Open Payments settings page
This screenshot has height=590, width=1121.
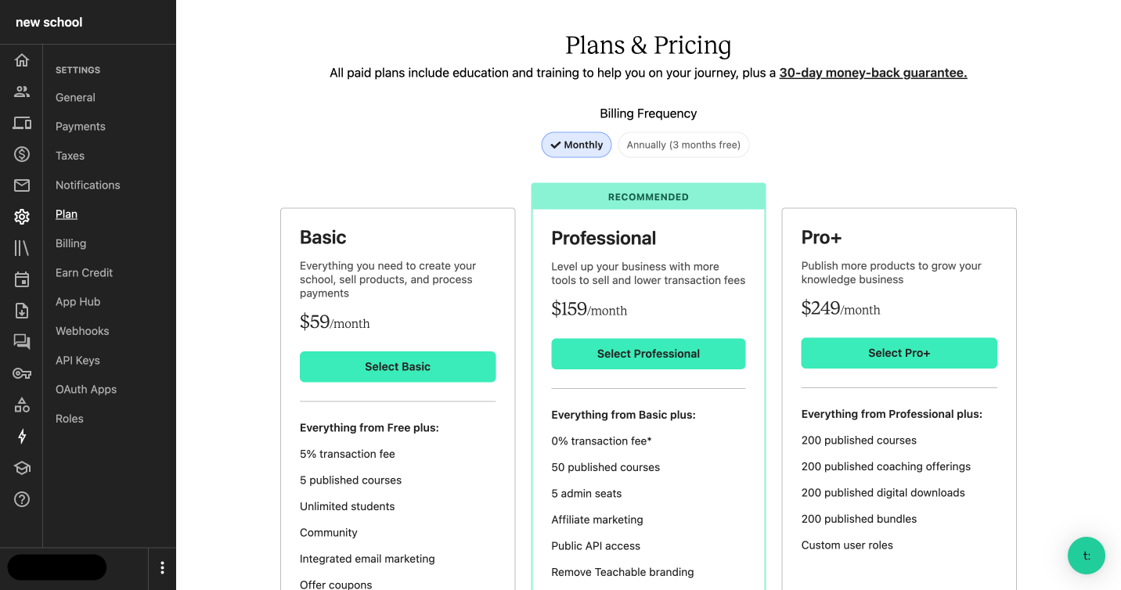(x=81, y=126)
